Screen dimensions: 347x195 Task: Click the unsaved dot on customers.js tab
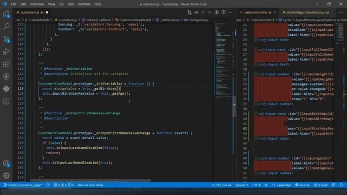pyautogui.click(x=47, y=12)
